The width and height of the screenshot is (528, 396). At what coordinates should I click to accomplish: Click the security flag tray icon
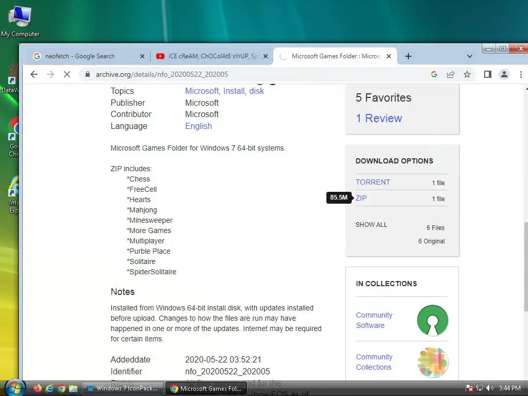[x=469, y=388]
